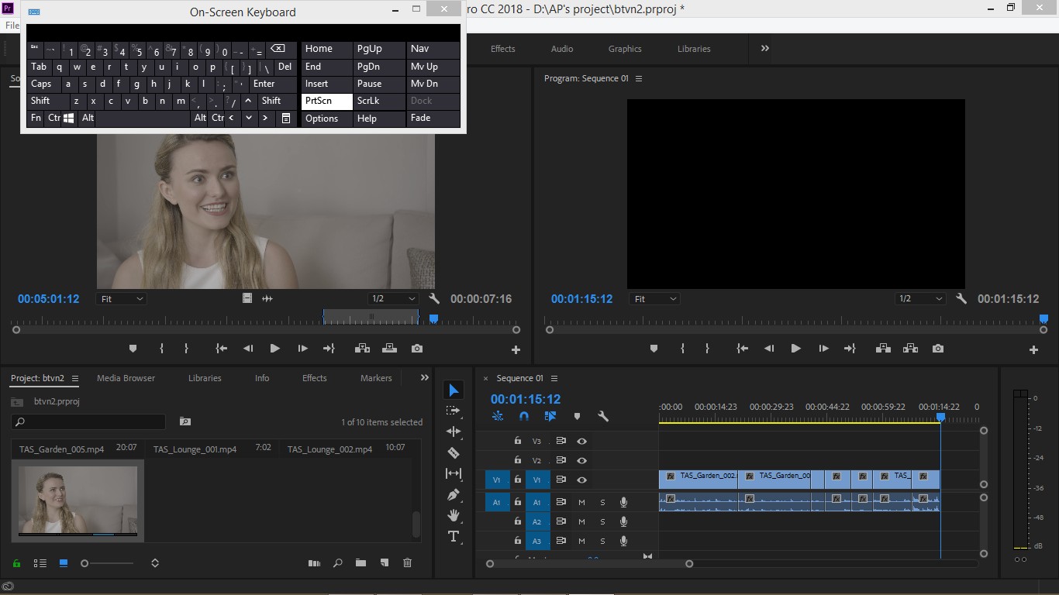Screen dimensions: 1059x595
Task: Solo audio track A2
Action: [x=602, y=521]
